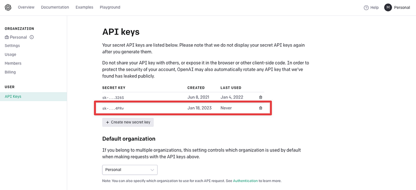
Task: Open the Documentation page
Action: [x=55, y=7]
